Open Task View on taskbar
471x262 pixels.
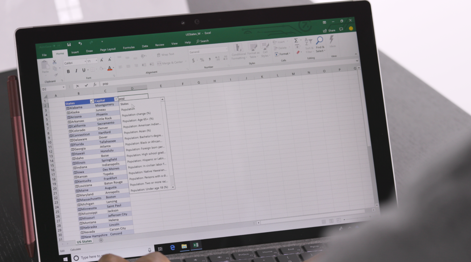pyautogui.click(x=160, y=249)
